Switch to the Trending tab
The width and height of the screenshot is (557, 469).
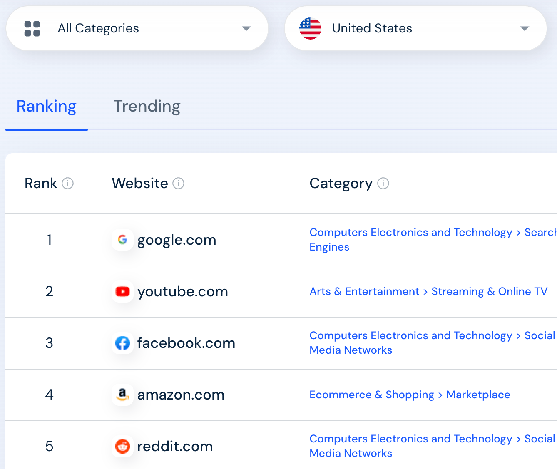pos(147,107)
